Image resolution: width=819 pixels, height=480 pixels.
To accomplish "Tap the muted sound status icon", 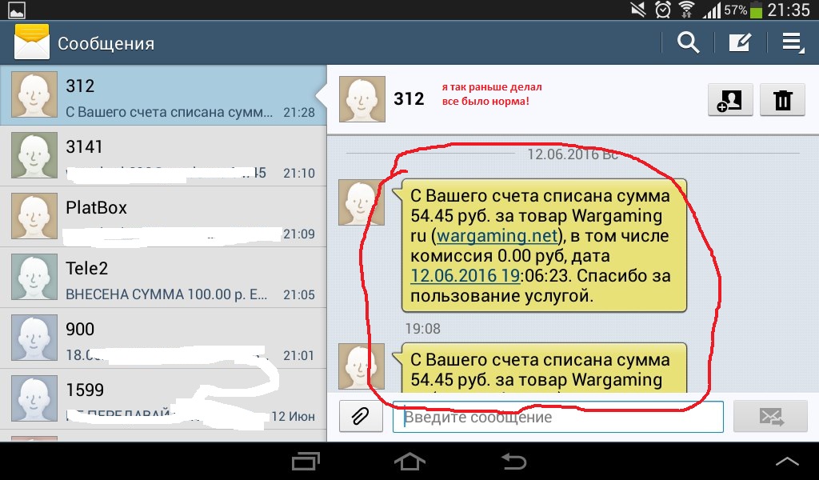I will pyautogui.click(x=638, y=10).
